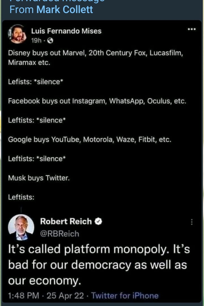The width and height of the screenshot is (204, 306).
Task: Click the "It's called platform monopoly" tweet text
Action: [99, 249]
